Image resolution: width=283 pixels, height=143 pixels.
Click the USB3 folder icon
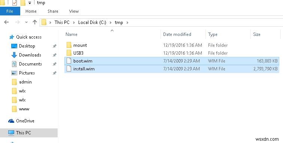click(69, 53)
